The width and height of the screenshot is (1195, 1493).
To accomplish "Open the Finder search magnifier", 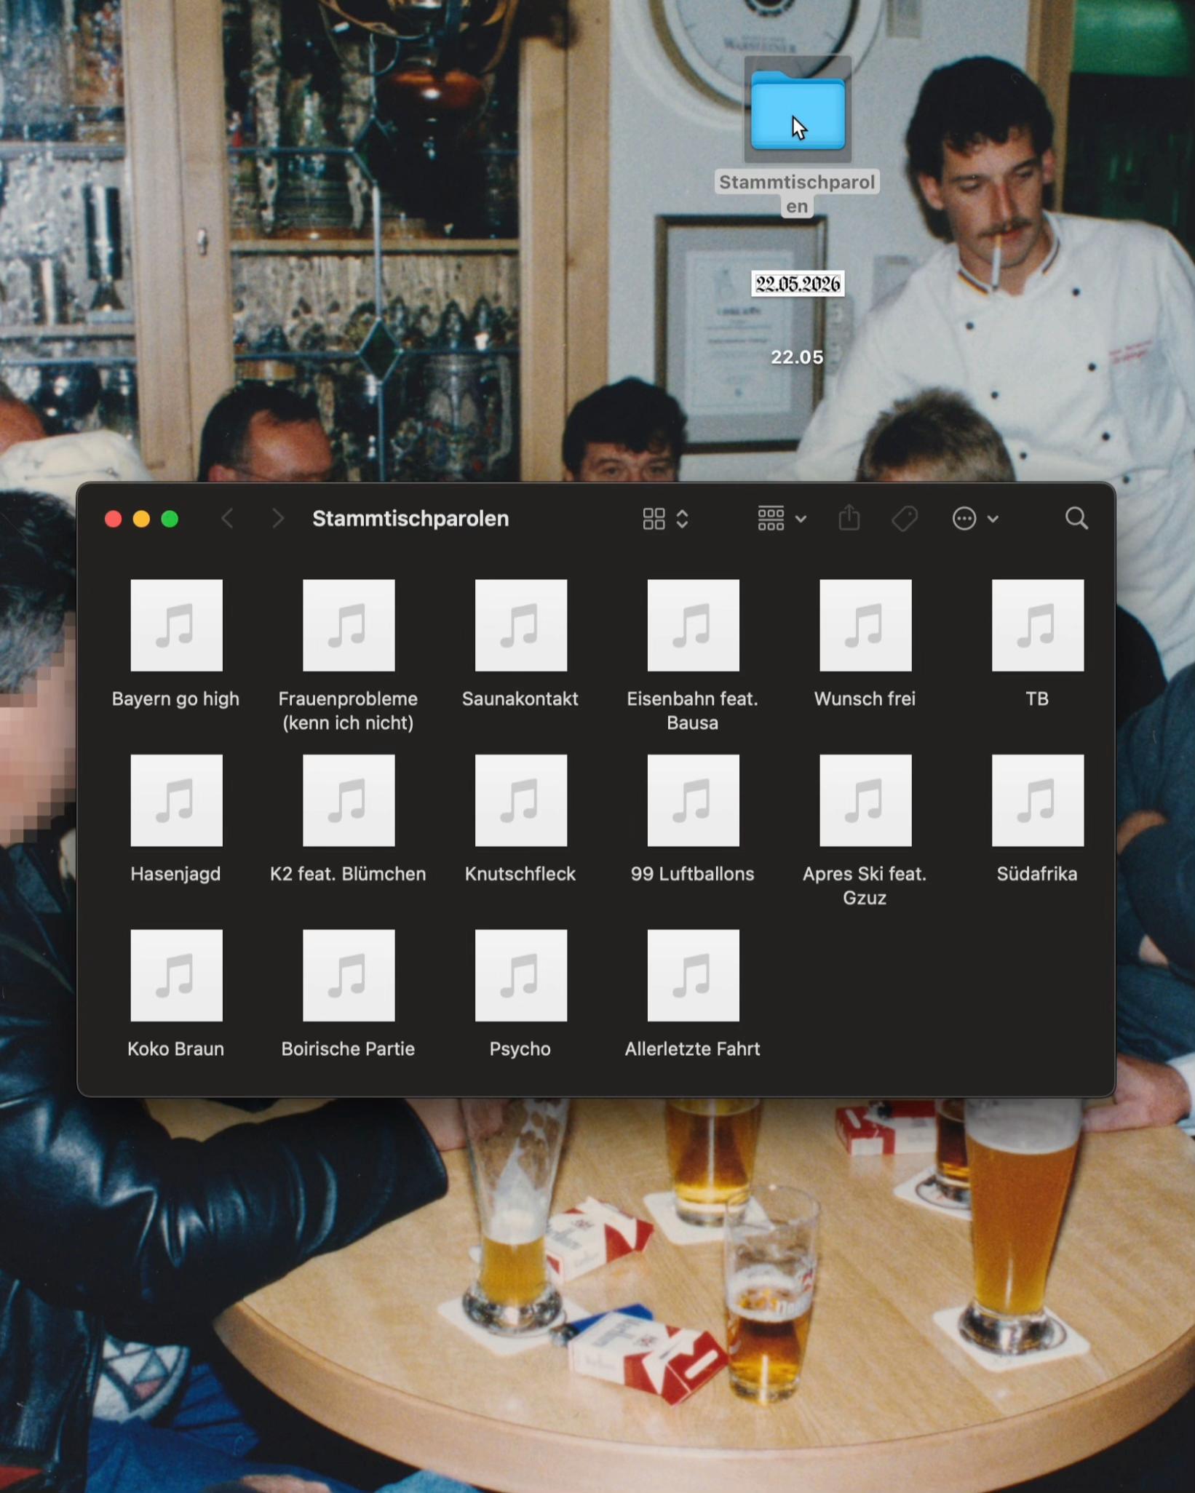I will click(x=1076, y=519).
